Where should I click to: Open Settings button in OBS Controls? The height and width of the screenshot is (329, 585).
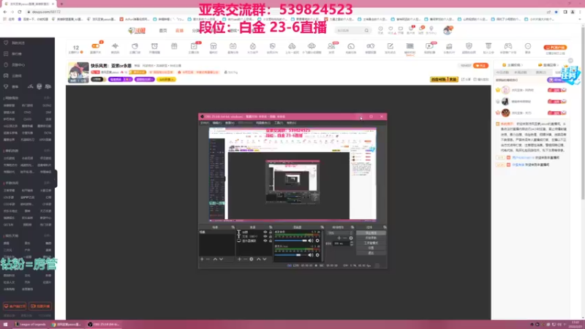[x=371, y=248]
